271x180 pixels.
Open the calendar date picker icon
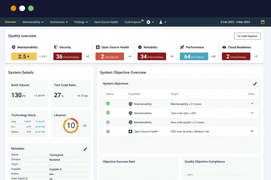(x=262, y=22)
